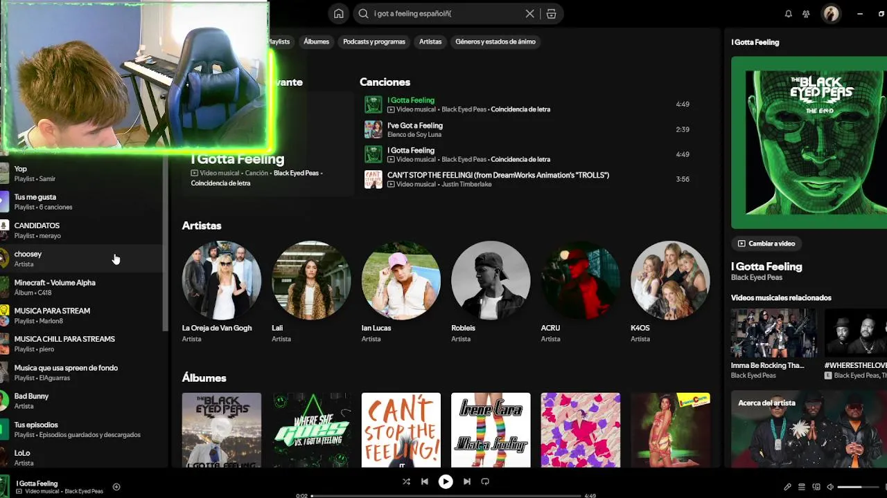The width and height of the screenshot is (887, 498).
Task: Open the play queue icon
Action: pyautogui.click(x=802, y=487)
